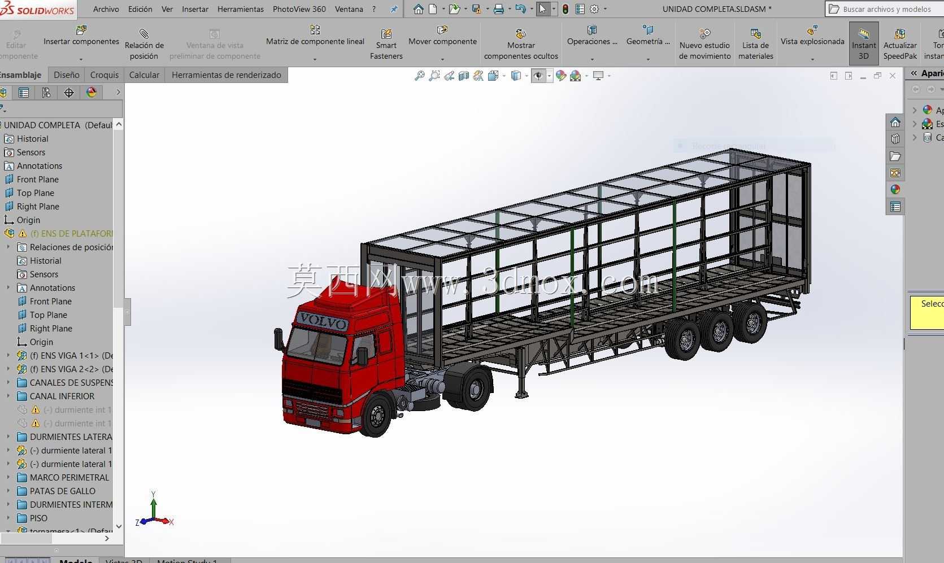Click Lista de materiales button
Image resolution: width=944 pixels, height=563 pixels.
tap(755, 43)
